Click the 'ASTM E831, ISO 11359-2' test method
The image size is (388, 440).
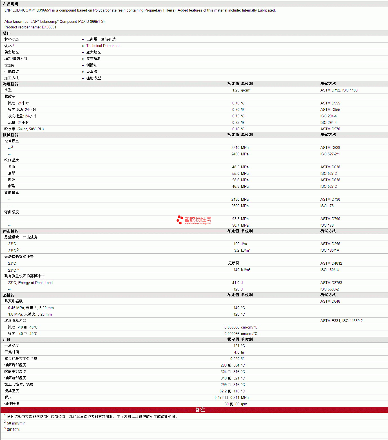(x=341, y=321)
